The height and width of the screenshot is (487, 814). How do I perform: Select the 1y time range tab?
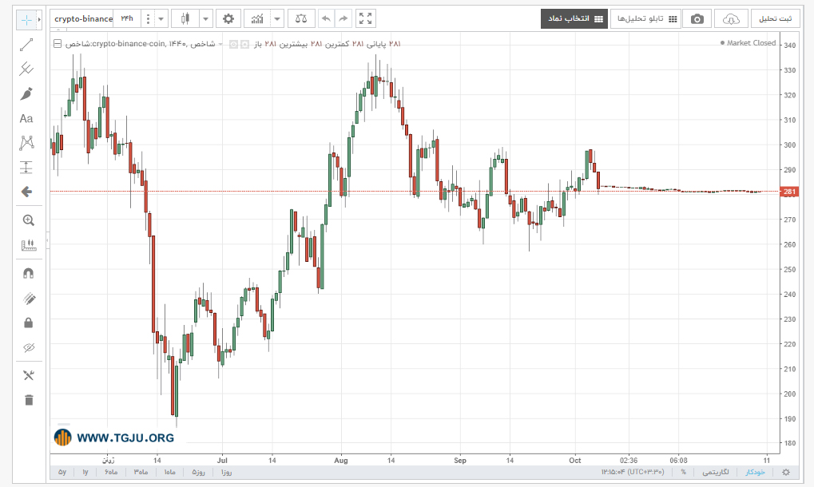tap(85, 472)
